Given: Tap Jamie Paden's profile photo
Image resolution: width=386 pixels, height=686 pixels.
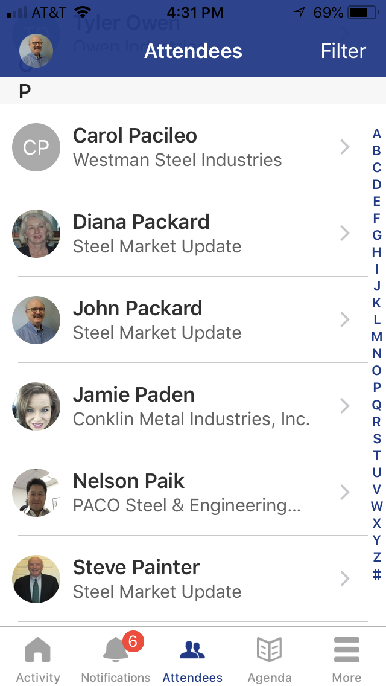Looking at the screenshot, I should tap(36, 406).
